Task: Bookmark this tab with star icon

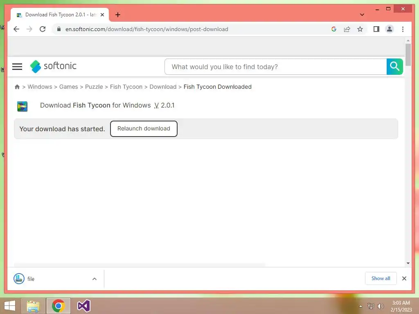Action: (x=360, y=29)
